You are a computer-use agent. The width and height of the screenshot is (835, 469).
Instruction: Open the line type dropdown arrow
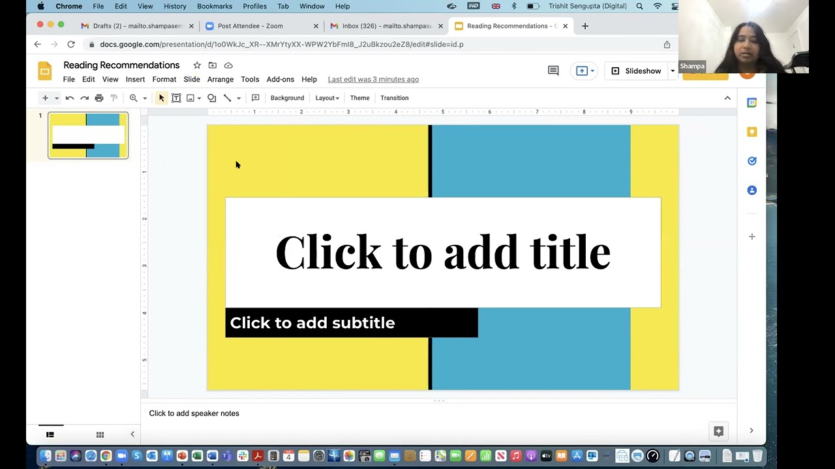tap(239, 98)
